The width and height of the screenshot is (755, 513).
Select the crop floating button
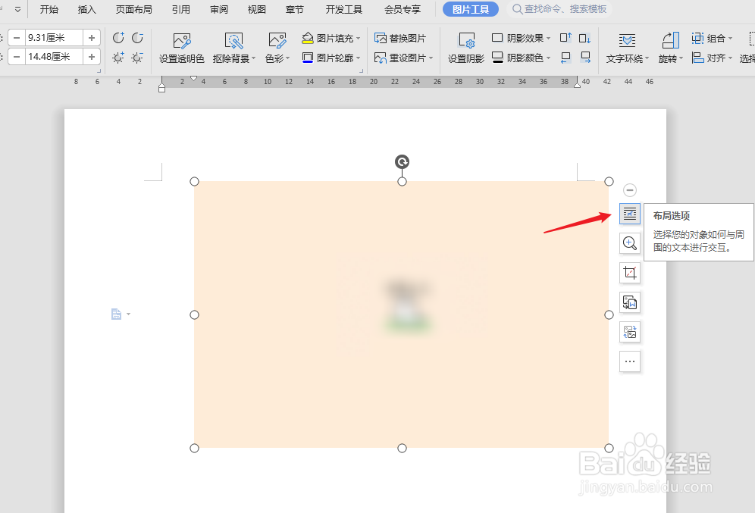point(630,273)
